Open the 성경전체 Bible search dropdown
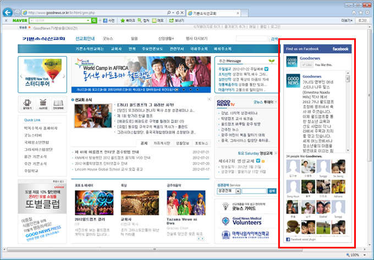The height and width of the screenshot is (260, 374). tap(229, 191)
